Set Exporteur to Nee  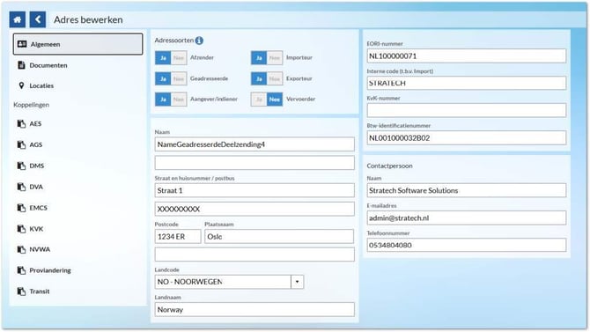tap(275, 78)
